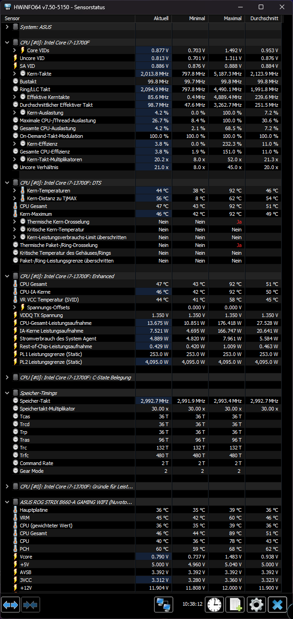Click the lightning icon next to SA VID
The height and width of the screenshot is (619, 293).
(x=16, y=66)
